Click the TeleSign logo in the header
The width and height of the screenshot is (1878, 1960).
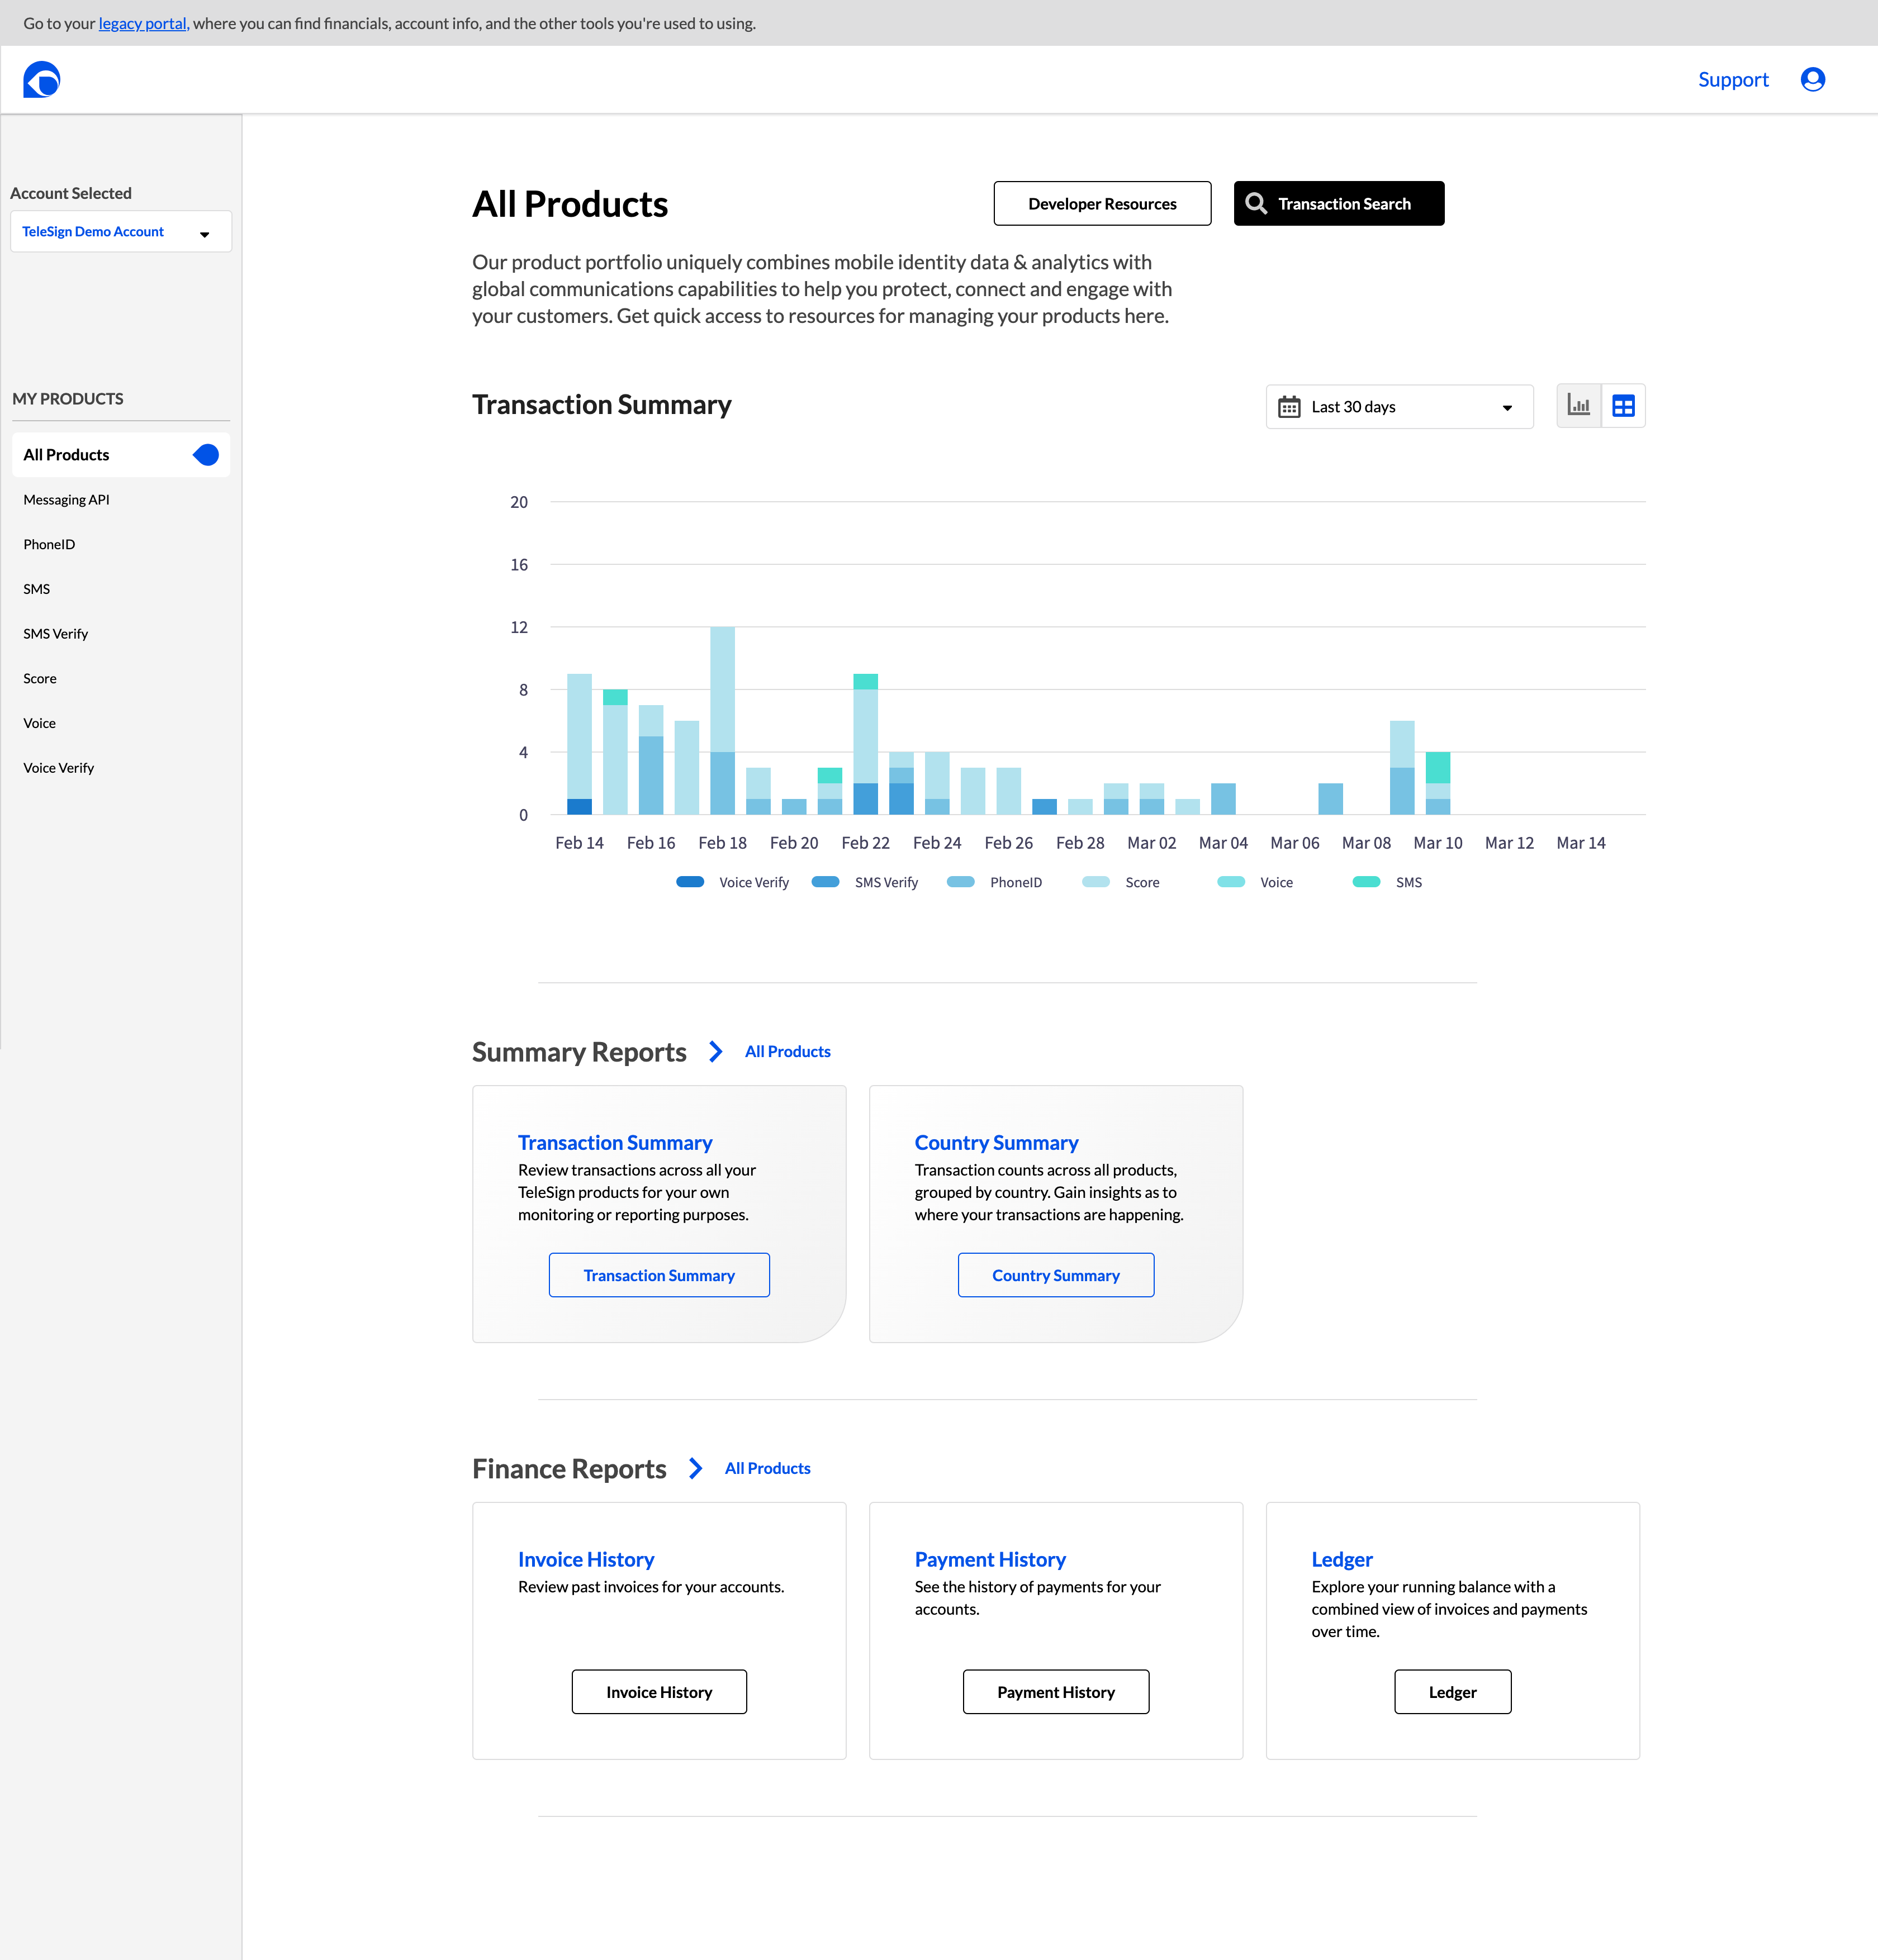click(41, 79)
